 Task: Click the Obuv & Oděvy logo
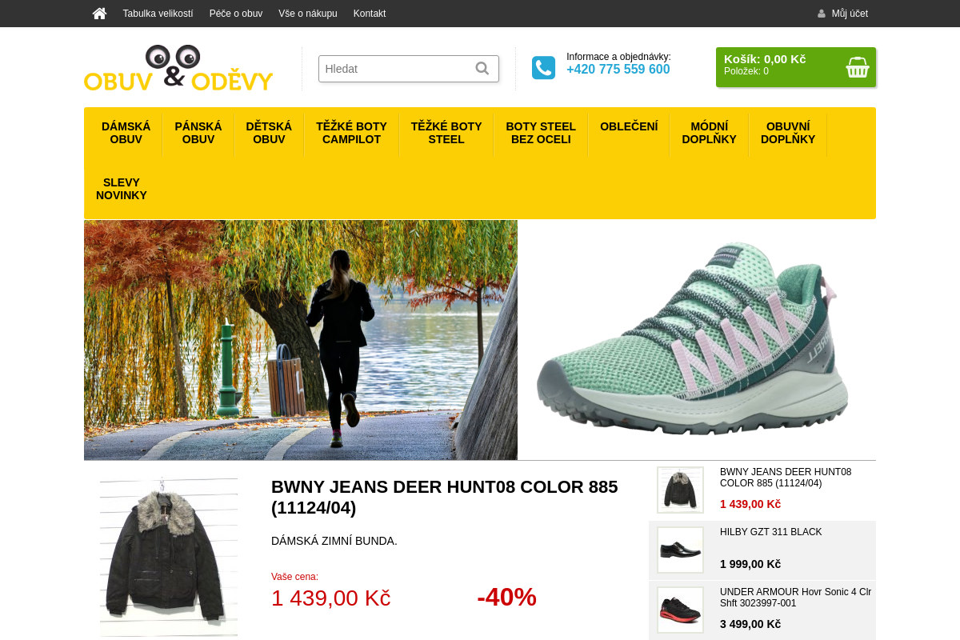pyautogui.click(x=178, y=68)
